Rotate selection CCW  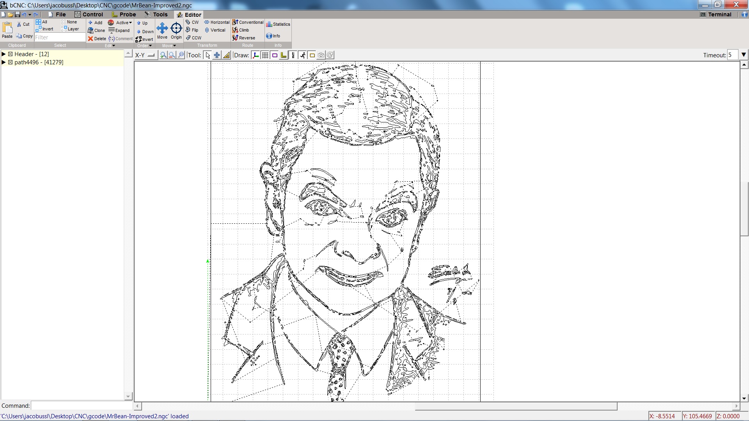click(194, 38)
